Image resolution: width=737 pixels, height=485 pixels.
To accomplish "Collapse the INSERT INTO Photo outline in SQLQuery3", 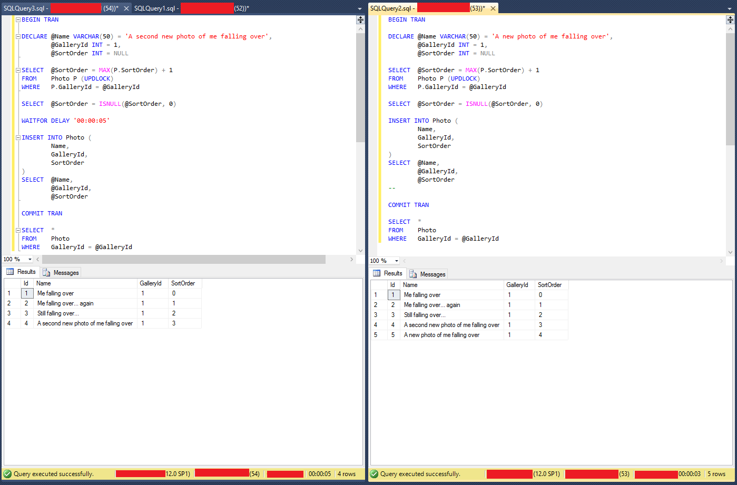I will point(18,137).
